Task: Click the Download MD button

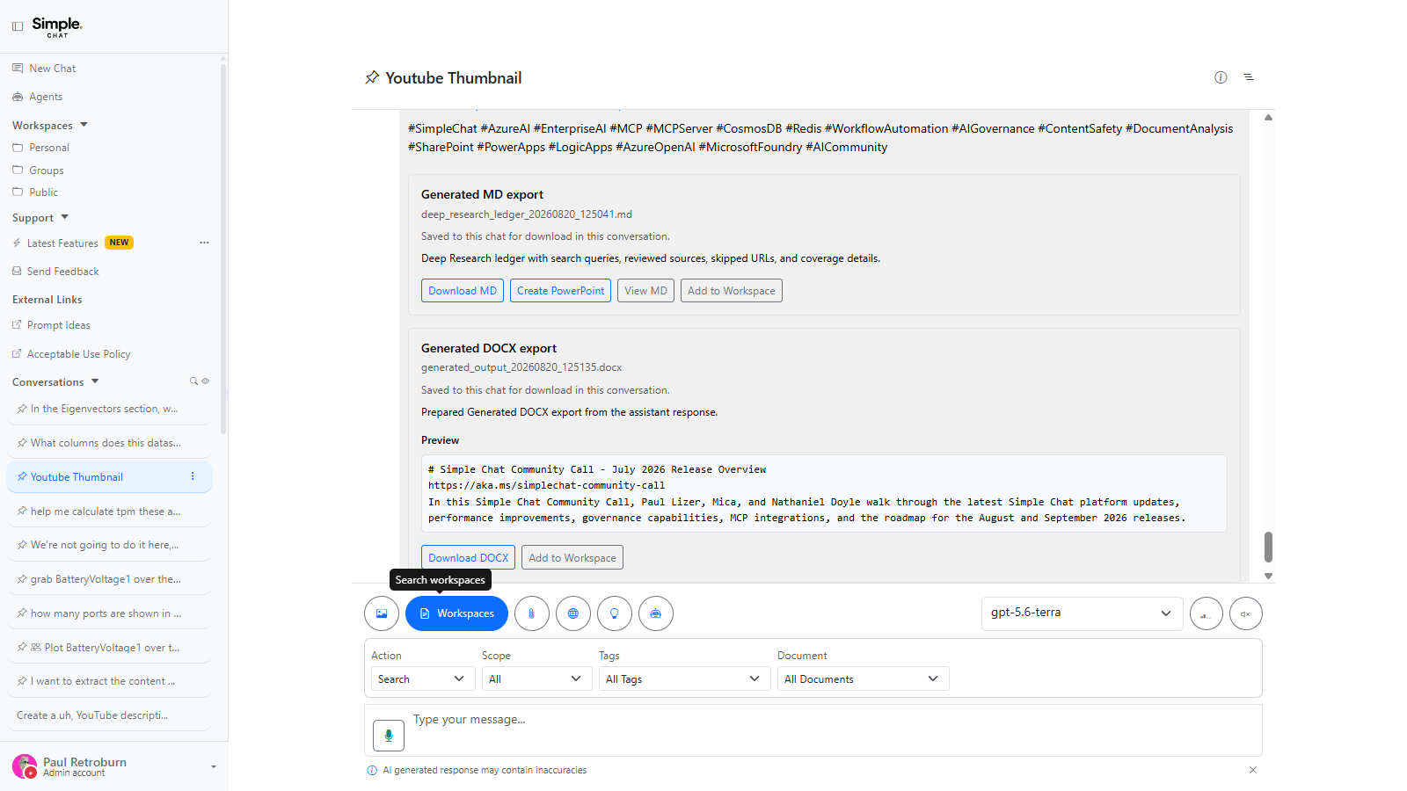Action: (463, 291)
